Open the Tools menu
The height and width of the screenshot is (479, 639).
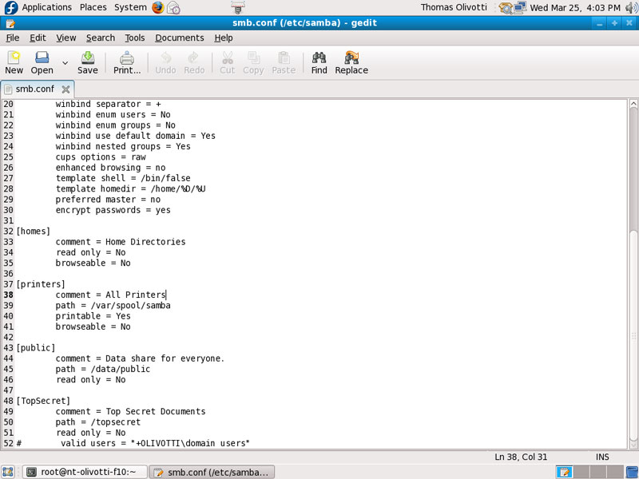coord(134,38)
